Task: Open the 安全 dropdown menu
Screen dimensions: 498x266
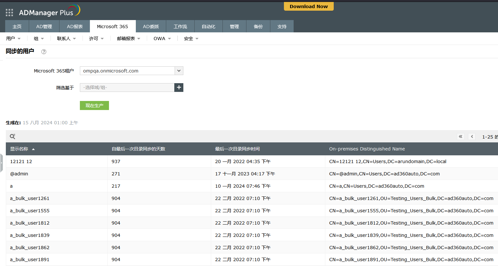Action: (191, 39)
